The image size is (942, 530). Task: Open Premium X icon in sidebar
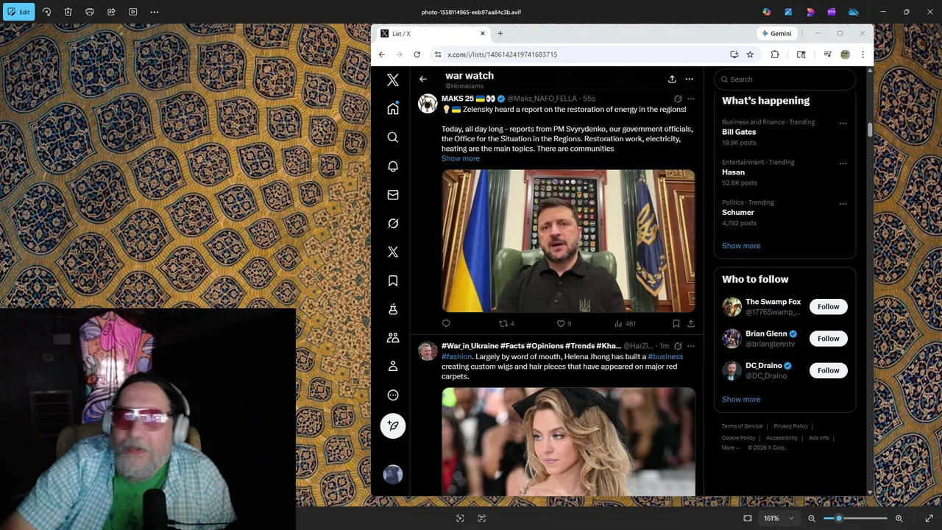(x=393, y=252)
